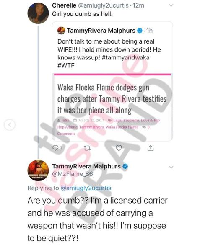Viewport: 200px width, 250px height.
Task: Open the Waka Flocka Flame article headline
Action: click(112, 99)
